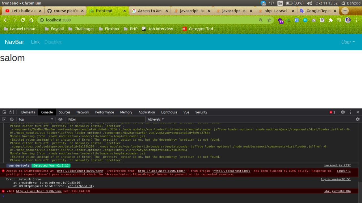Switch to the Let's build a browser tab
The height and width of the screenshot is (203, 362).
tap(23, 11)
